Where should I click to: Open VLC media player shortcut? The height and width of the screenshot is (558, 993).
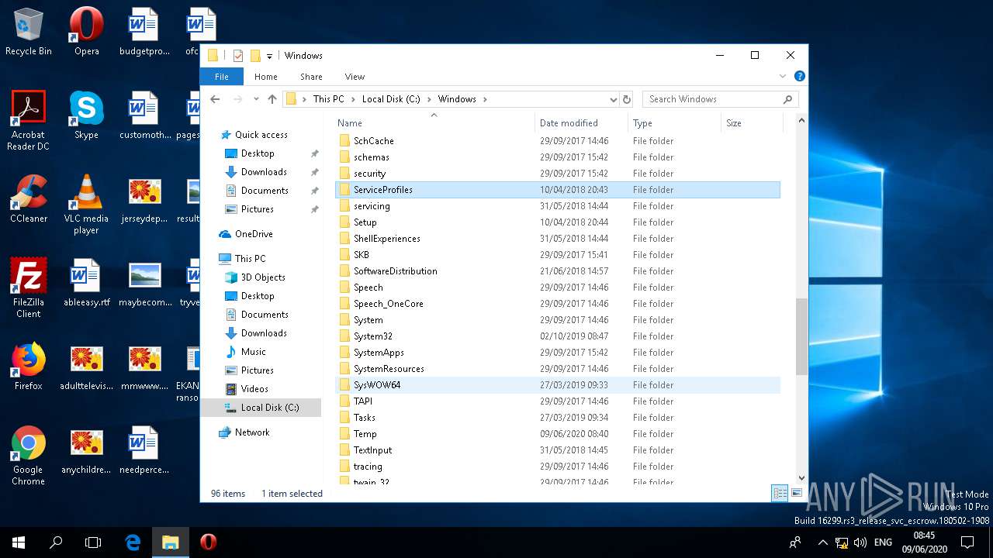(86, 204)
